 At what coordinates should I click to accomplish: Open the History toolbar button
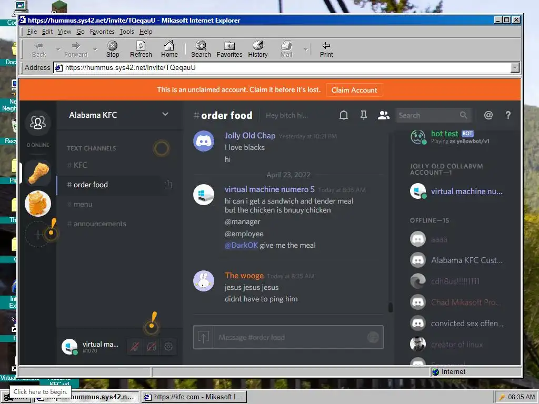(x=258, y=49)
